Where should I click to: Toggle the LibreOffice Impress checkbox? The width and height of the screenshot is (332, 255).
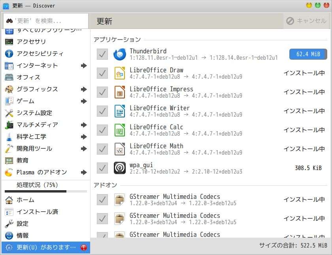(102, 92)
